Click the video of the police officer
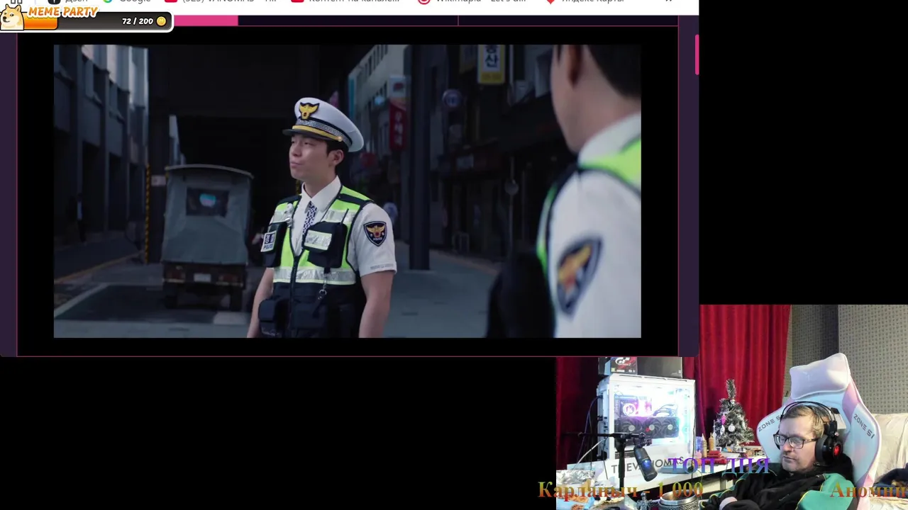Screen dimensions: 908x510 tap(348, 191)
